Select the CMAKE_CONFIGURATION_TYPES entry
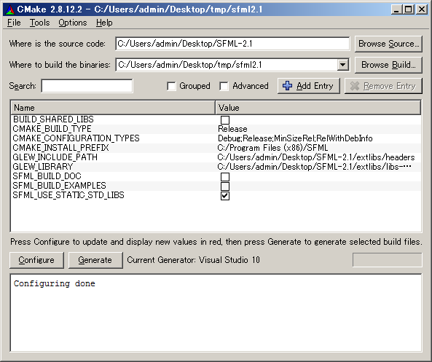The image size is (432, 362). pyautogui.click(x=76, y=138)
